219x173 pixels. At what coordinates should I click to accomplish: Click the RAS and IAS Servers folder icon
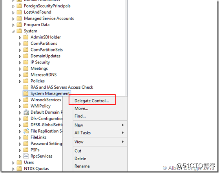tap(26, 87)
